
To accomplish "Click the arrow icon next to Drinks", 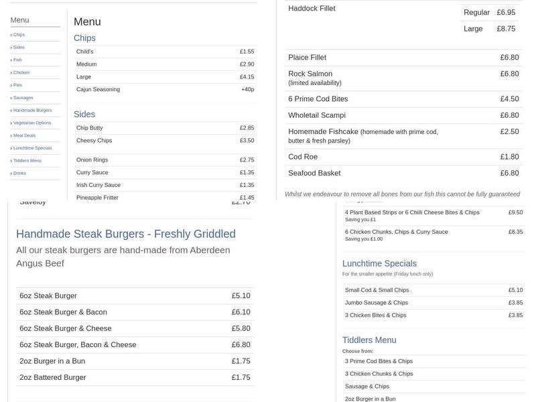I will click(12, 173).
